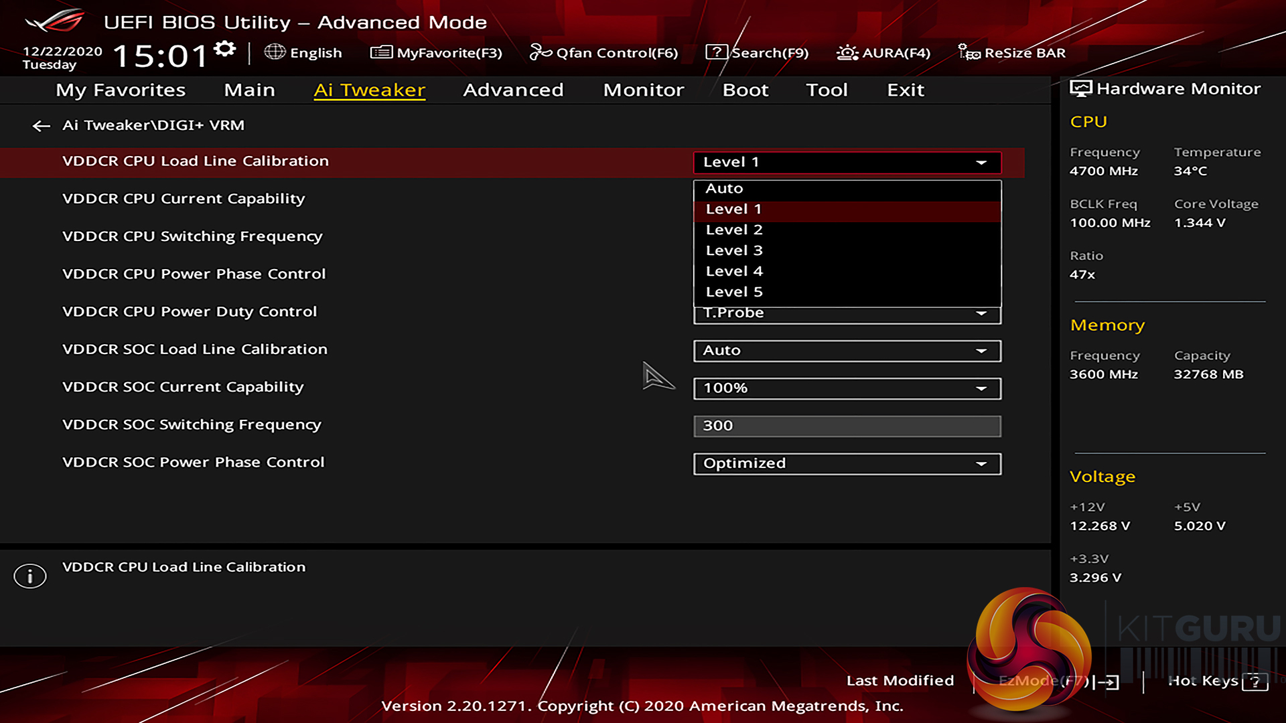Click the Search(F9) question mark icon
Viewport: 1286px width, 723px height.
tap(716, 52)
